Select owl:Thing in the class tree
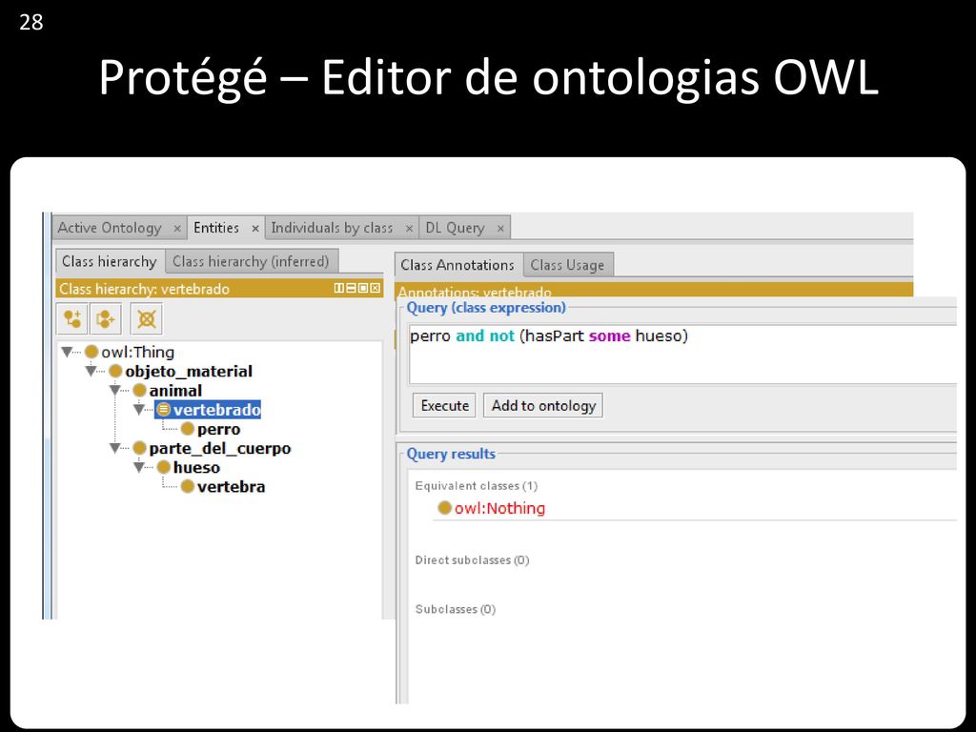This screenshot has height=732, width=976. click(x=137, y=353)
